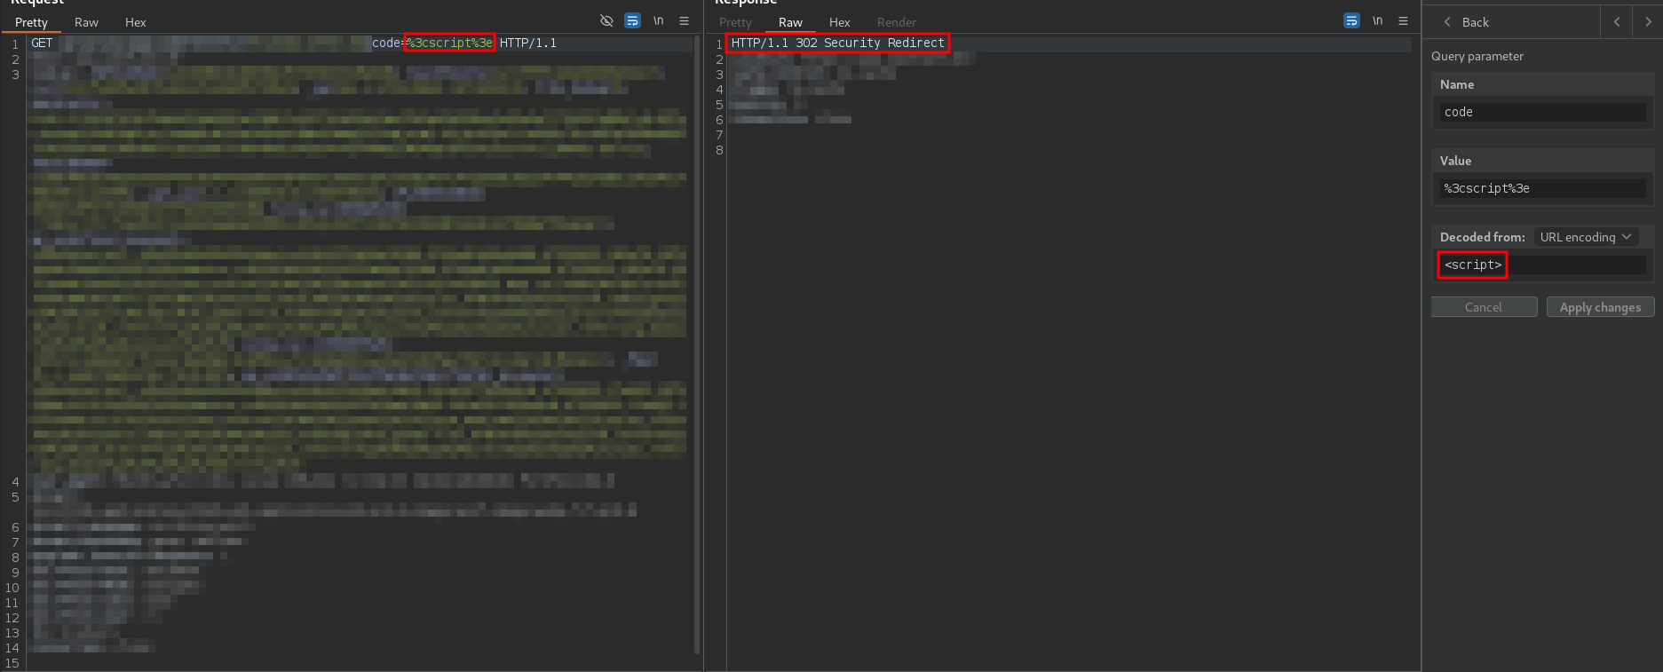The width and height of the screenshot is (1663, 672).
Task: Click the Decoded from label
Action: coord(1482,237)
